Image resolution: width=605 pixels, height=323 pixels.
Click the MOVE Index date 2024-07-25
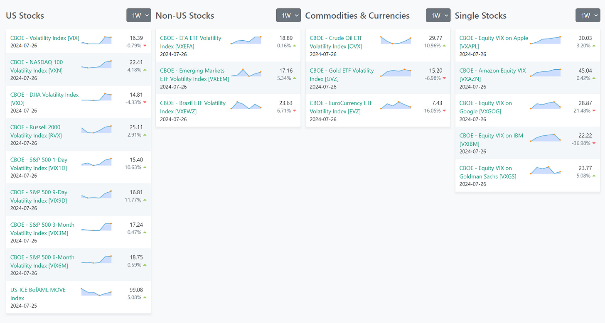click(x=24, y=306)
